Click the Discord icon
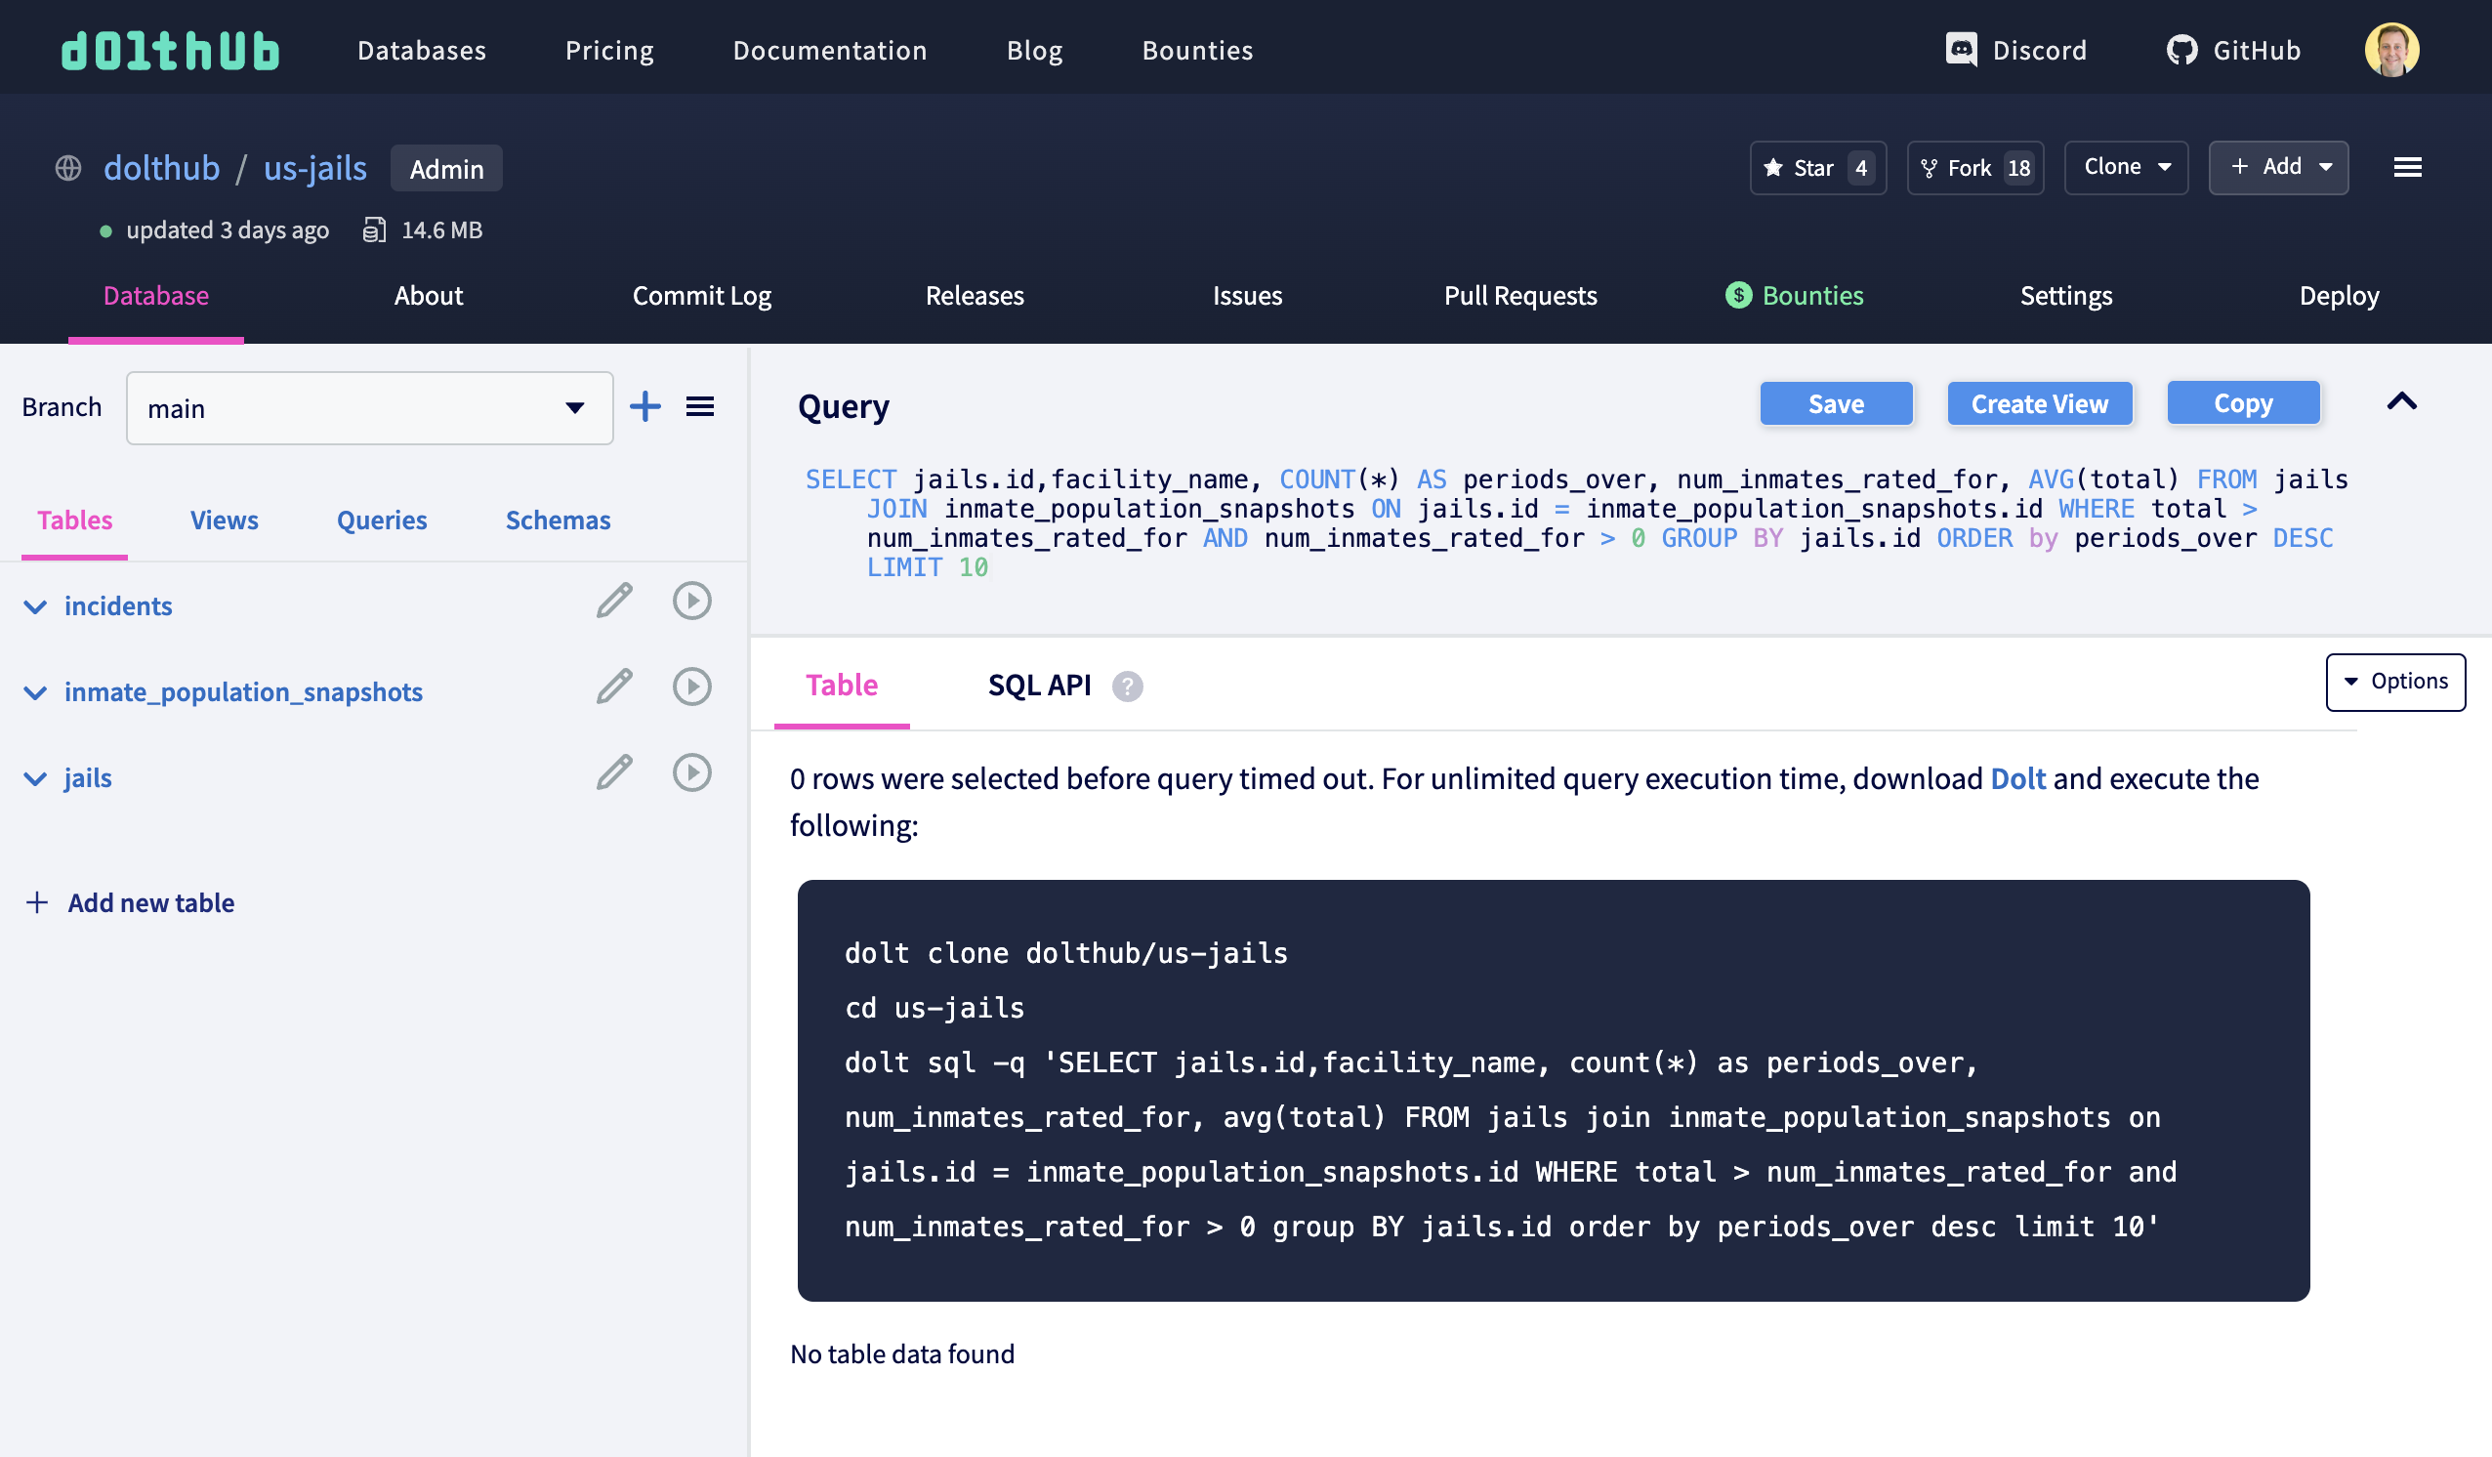 [1963, 49]
